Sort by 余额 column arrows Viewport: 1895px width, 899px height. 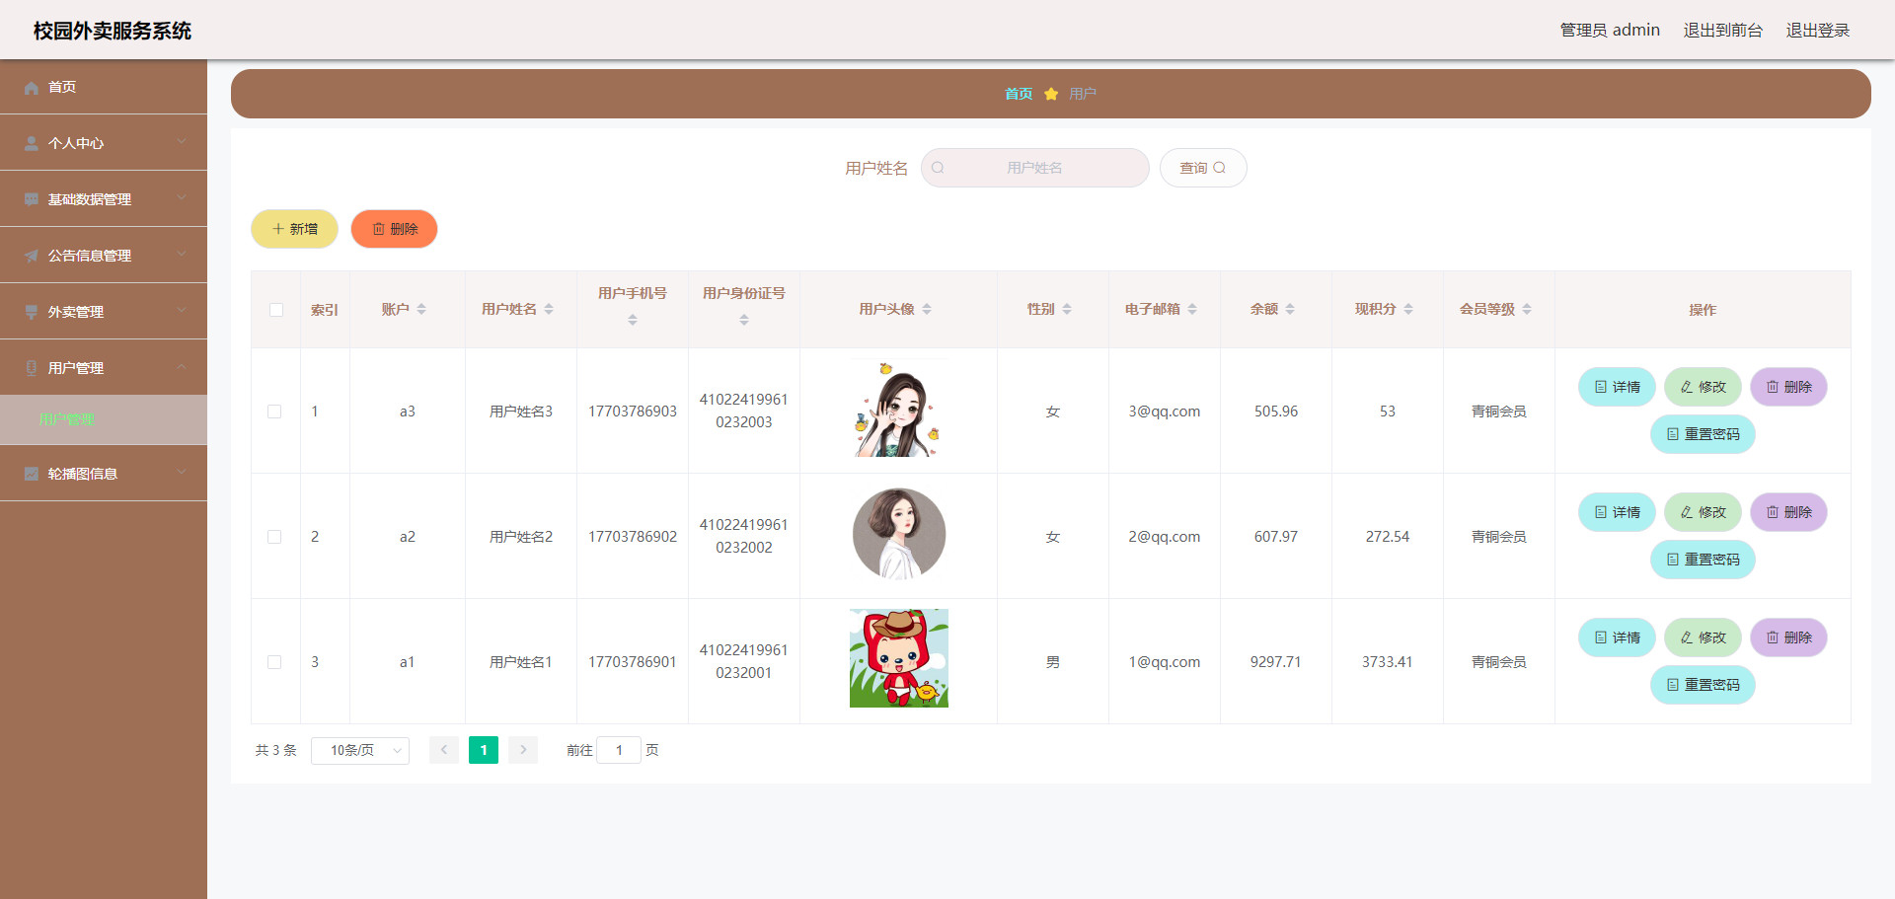pos(1290,309)
